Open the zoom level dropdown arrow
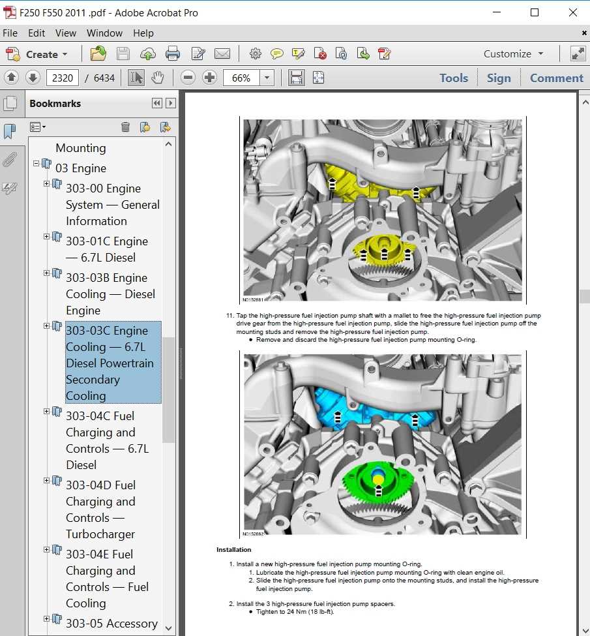Screen dimensions: 590x636 pyautogui.click(x=267, y=78)
